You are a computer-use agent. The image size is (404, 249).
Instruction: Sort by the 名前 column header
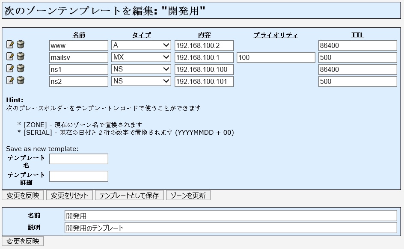78,35
